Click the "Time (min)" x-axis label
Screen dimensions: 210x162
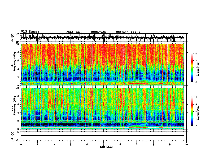(x=106, y=147)
